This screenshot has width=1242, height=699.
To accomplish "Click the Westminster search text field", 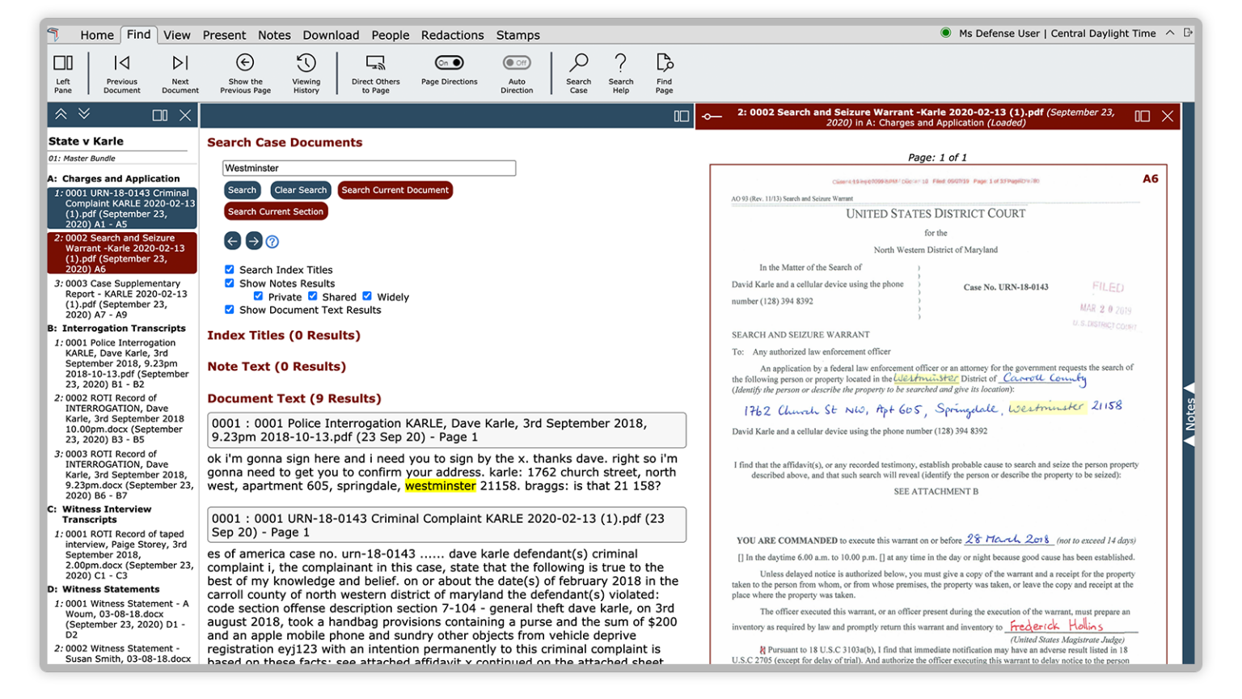I will pos(369,168).
